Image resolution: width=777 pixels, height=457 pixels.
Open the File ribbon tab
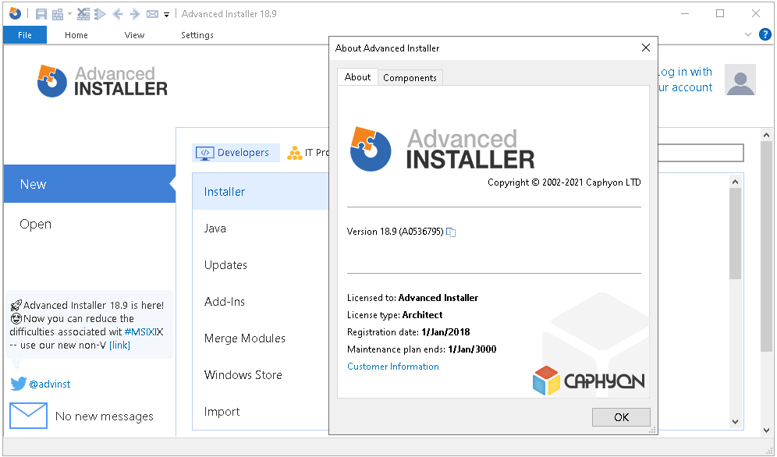coord(25,34)
